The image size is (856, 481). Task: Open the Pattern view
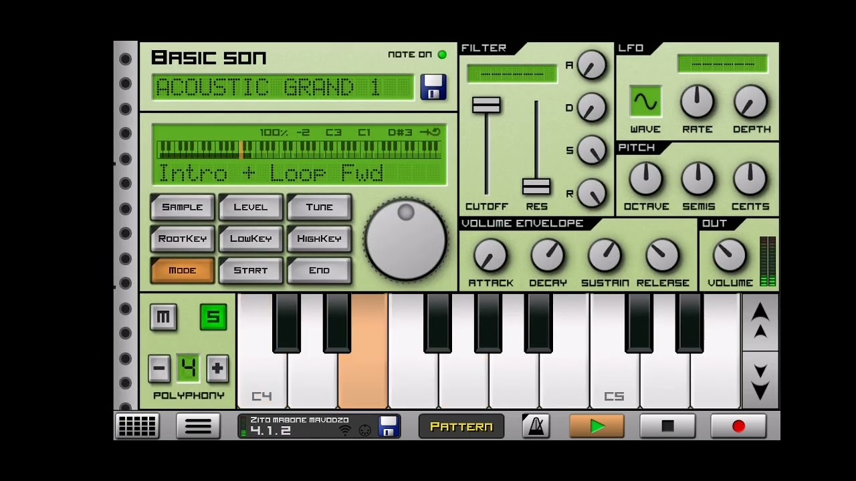tap(461, 426)
